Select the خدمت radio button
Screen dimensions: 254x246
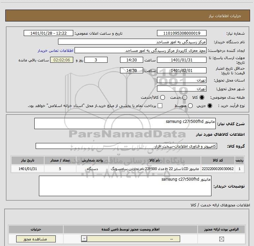point(185,97)
